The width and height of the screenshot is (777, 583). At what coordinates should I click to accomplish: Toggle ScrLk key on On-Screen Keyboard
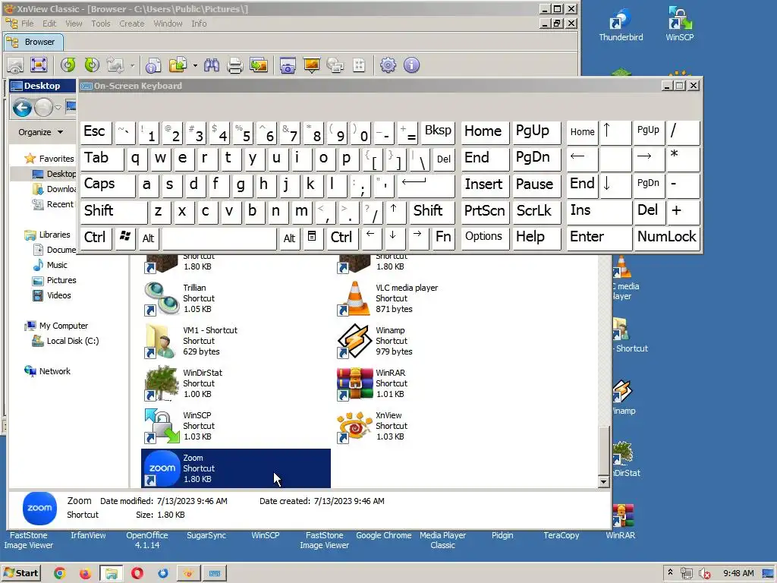(536, 211)
